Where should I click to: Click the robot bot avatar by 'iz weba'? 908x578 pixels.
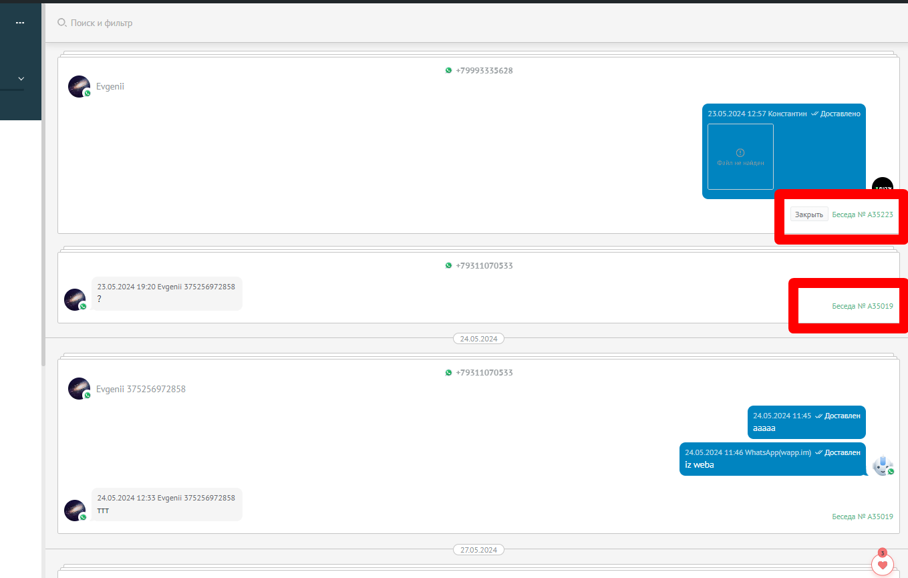(x=883, y=465)
